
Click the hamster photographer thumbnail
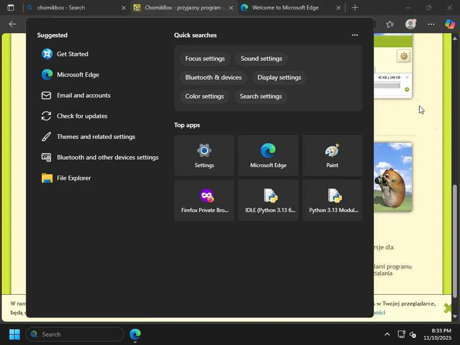tap(393, 177)
